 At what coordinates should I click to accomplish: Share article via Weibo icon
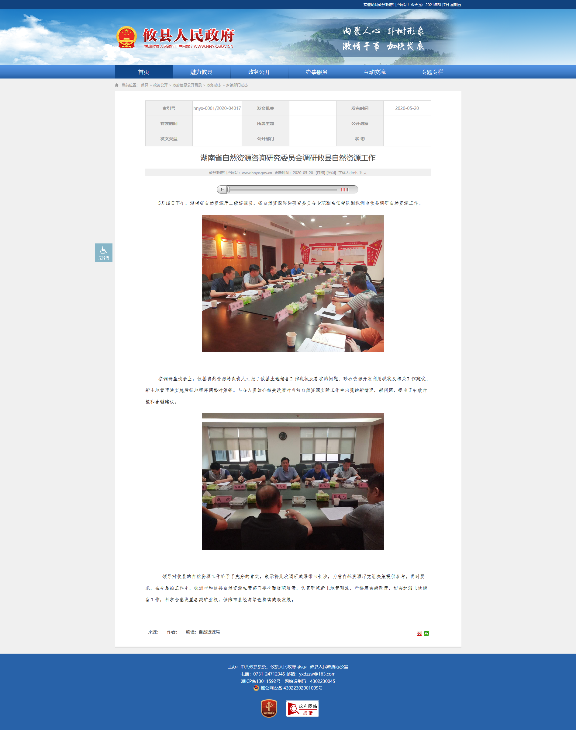pos(419,633)
